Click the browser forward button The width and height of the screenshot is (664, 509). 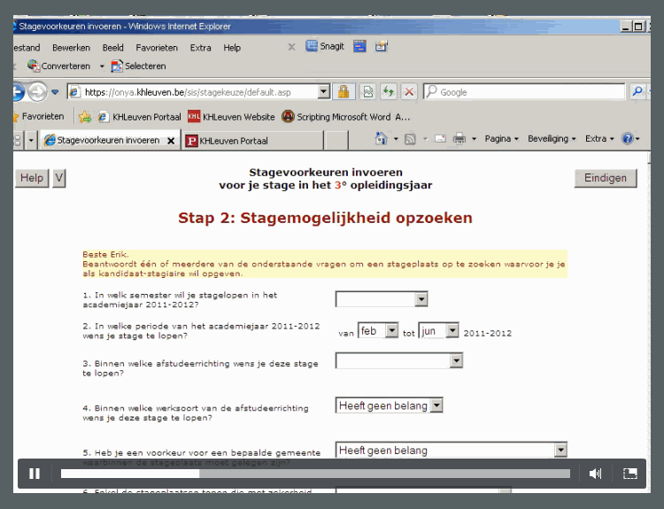[37, 92]
